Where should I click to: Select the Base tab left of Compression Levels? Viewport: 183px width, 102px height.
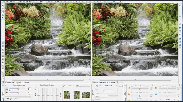(x=3, y=92)
